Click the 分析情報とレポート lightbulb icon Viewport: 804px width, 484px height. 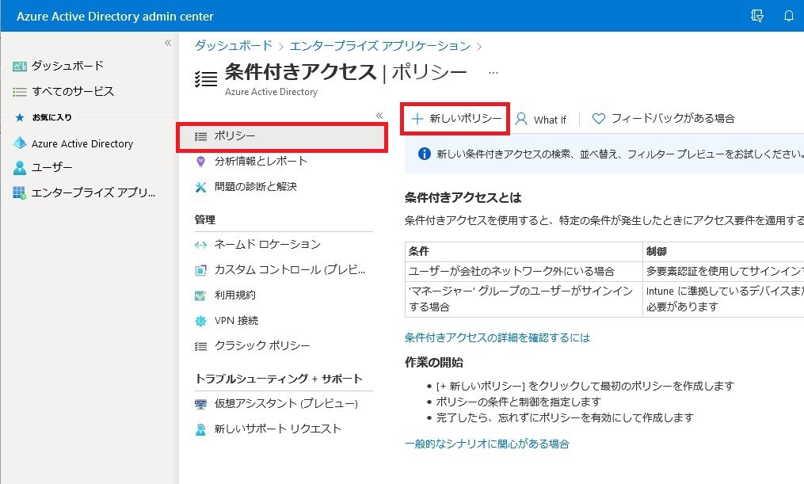point(200,162)
